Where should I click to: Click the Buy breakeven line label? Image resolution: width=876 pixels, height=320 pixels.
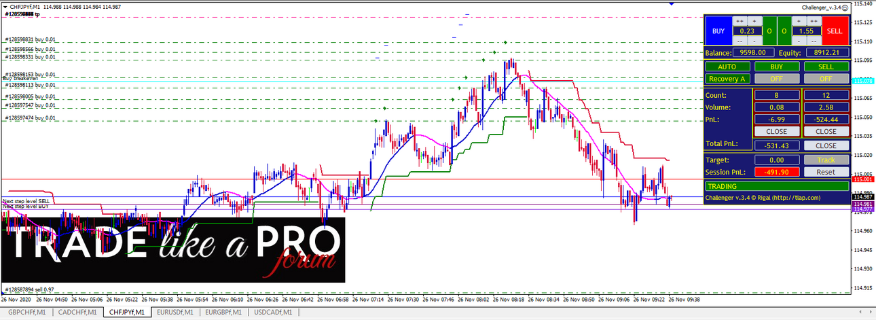pos(20,79)
